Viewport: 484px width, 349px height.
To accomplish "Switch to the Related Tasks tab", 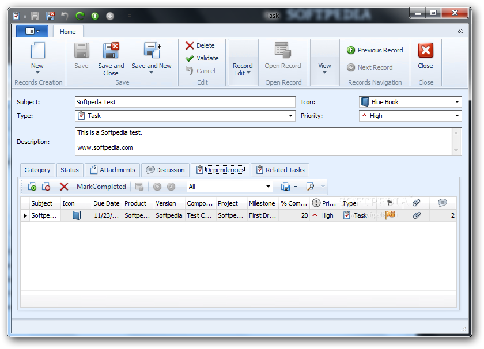I will coord(280,170).
